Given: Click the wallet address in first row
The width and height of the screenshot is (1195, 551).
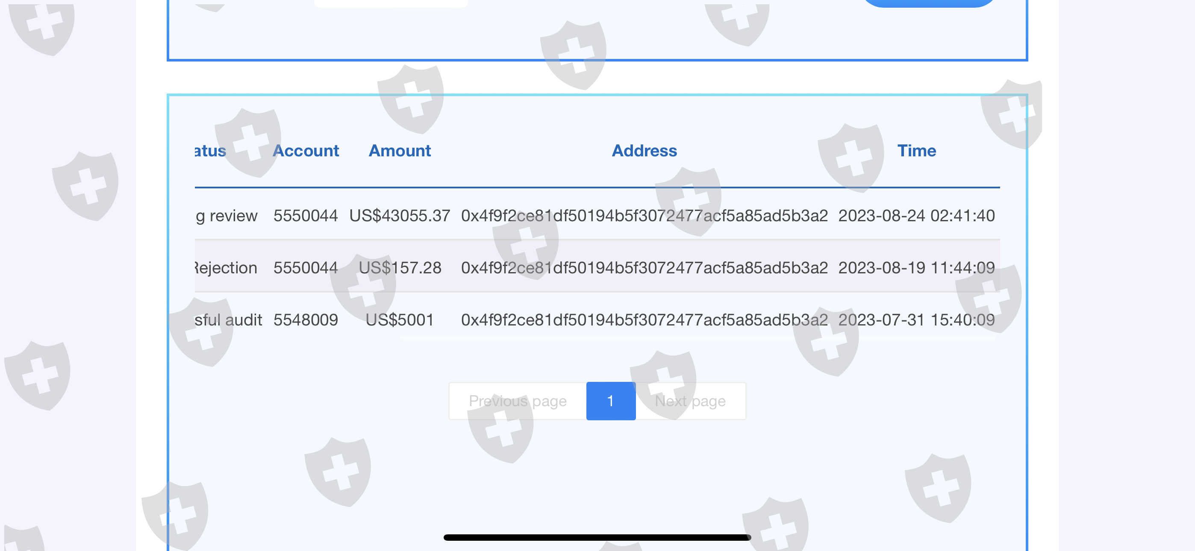Looking at the screenshot, I should tap(645, 216).
